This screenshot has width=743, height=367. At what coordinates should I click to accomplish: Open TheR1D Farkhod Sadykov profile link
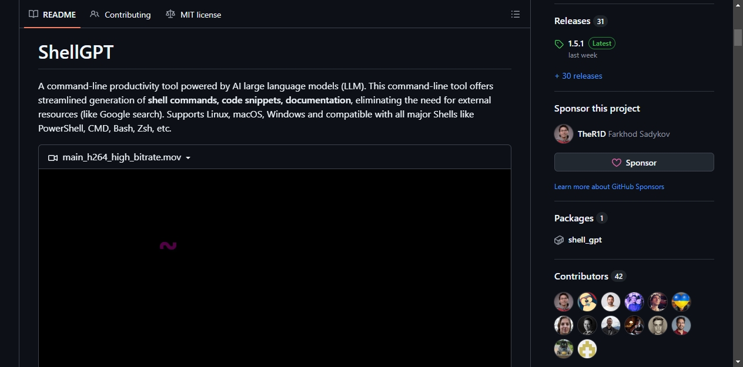[624, 134]
